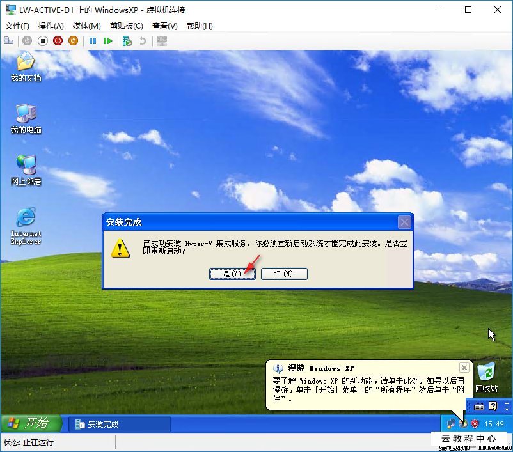Click the 安装完成 taskbar button
513x452 pixels.
(x=120, y=425)
